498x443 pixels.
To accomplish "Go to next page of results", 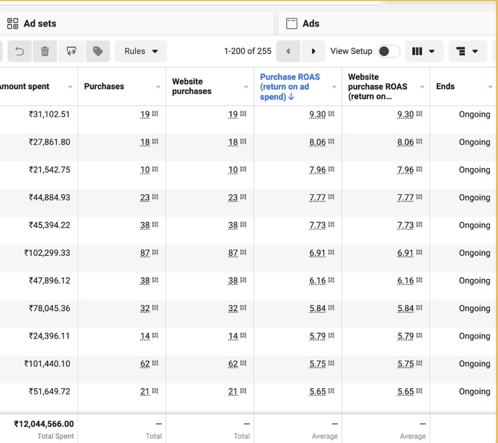I will tap(313, 51).
